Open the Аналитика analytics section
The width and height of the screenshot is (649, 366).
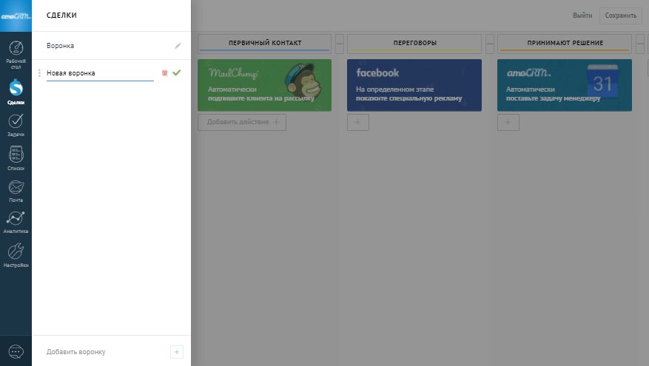[x=16, y=223]
